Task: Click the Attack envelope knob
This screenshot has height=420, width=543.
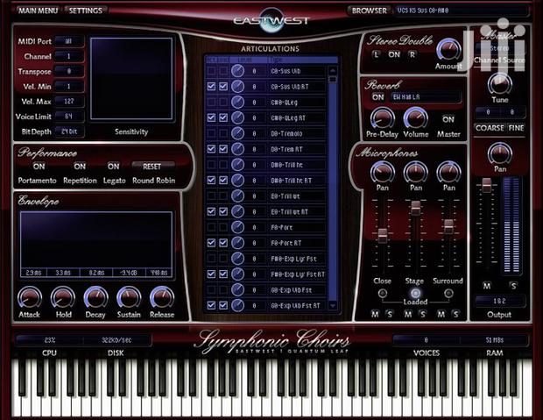Action: coord(30,298)
